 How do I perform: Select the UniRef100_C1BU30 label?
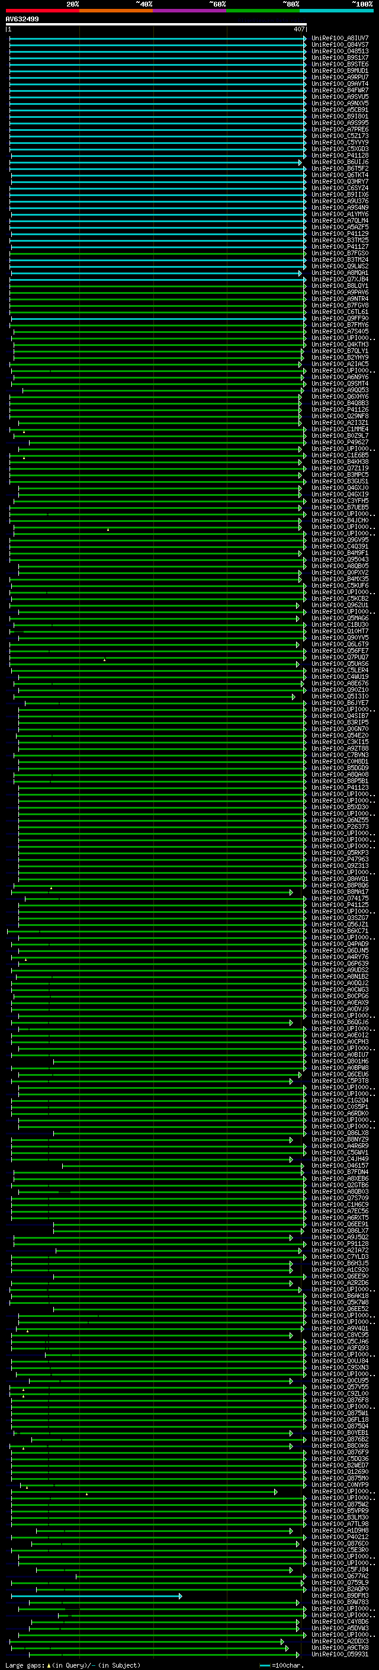[340, 625]
